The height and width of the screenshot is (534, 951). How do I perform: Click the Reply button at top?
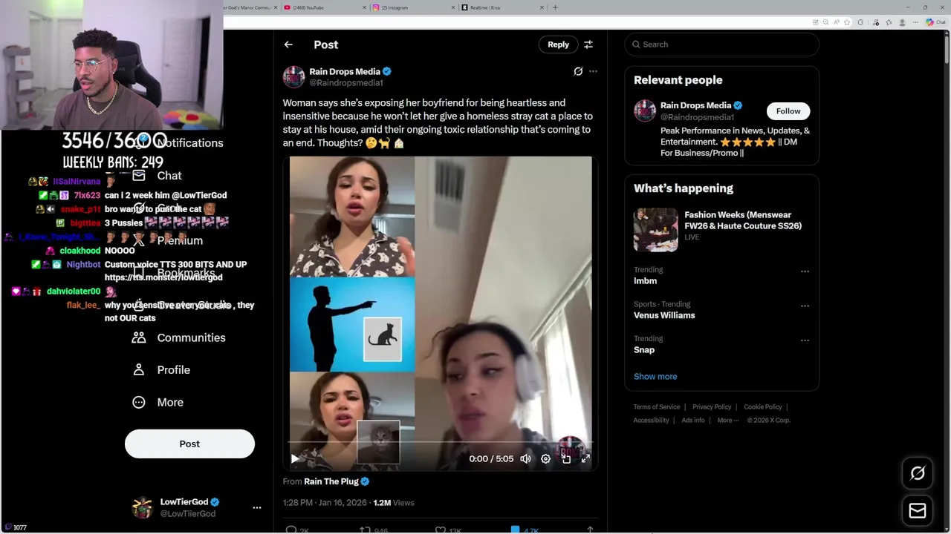click(x=558, y=44)
